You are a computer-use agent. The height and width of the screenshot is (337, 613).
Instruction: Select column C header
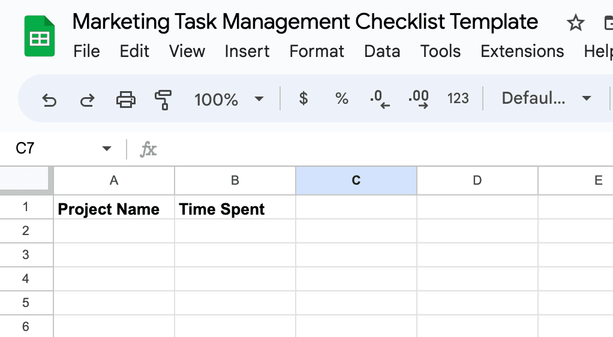point(356,180)
